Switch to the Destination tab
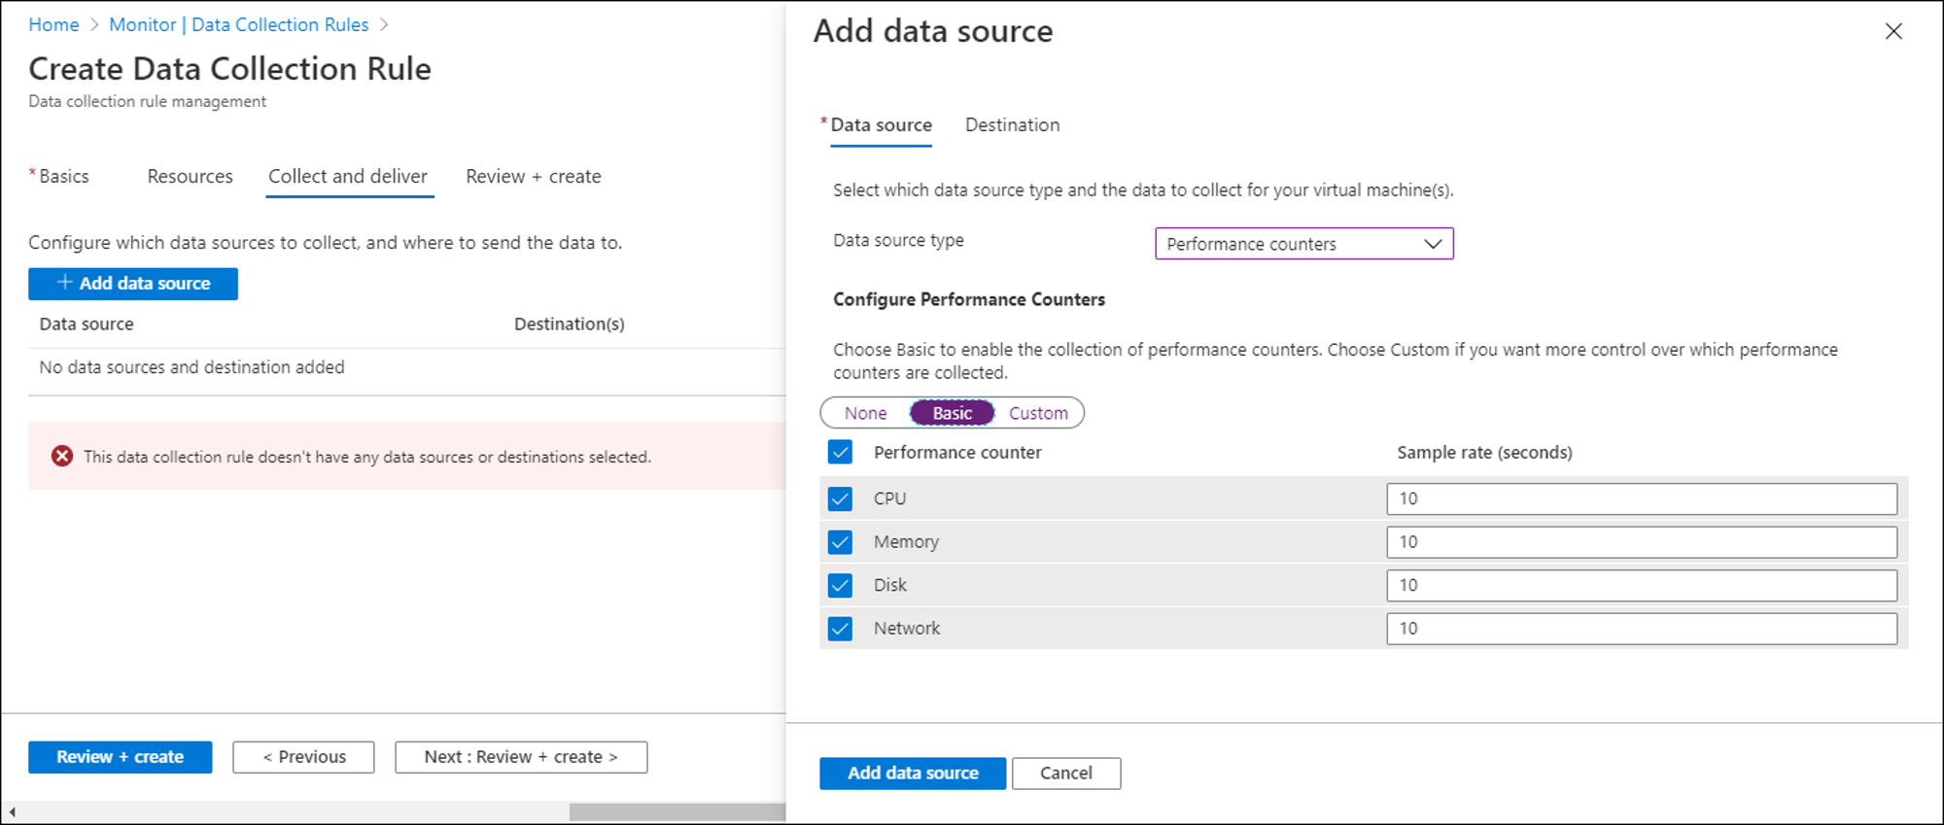This screenshot has width=1944, height=825. pyautogui.click(x=1012, y=125)
